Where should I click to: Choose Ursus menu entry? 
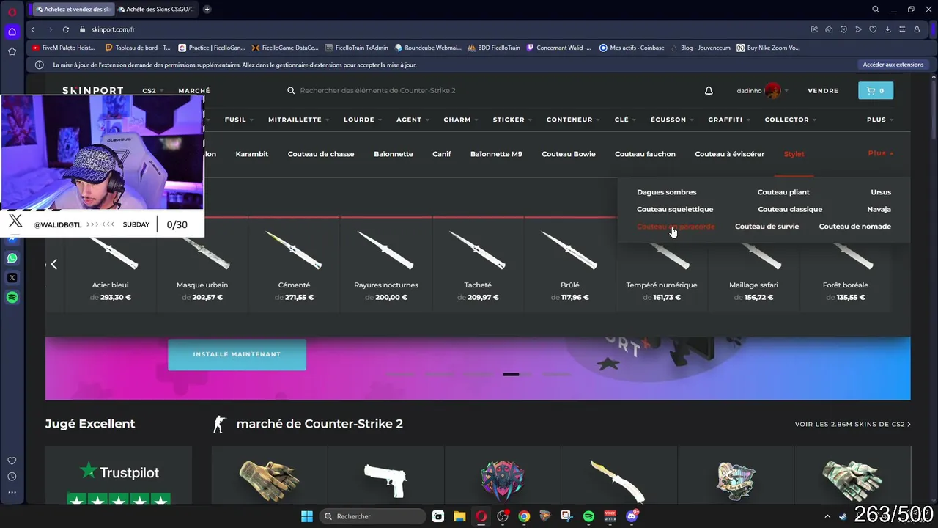(x=881, y=192)
